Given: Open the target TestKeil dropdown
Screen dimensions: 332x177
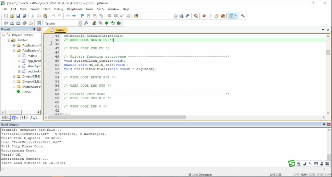Looking at the screenshot, I should coord(80,23).
